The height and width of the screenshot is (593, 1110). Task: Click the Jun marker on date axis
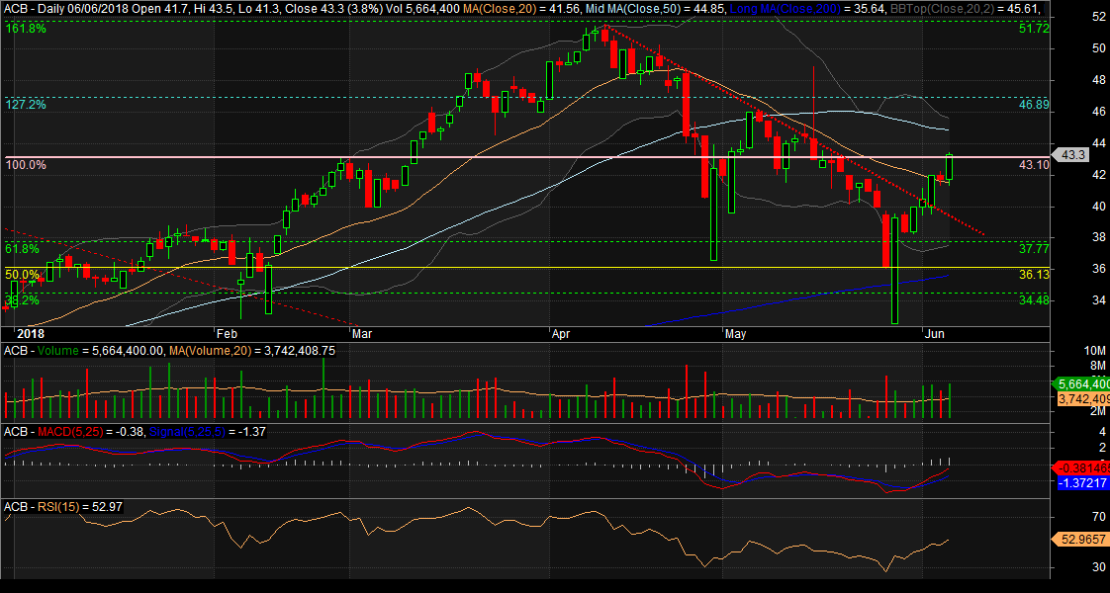[932, 334]
